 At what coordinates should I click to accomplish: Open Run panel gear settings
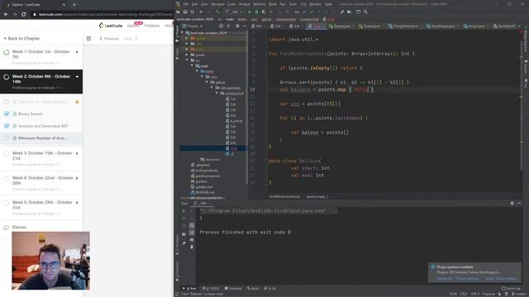pyautogui.click(x=512, y=203)
